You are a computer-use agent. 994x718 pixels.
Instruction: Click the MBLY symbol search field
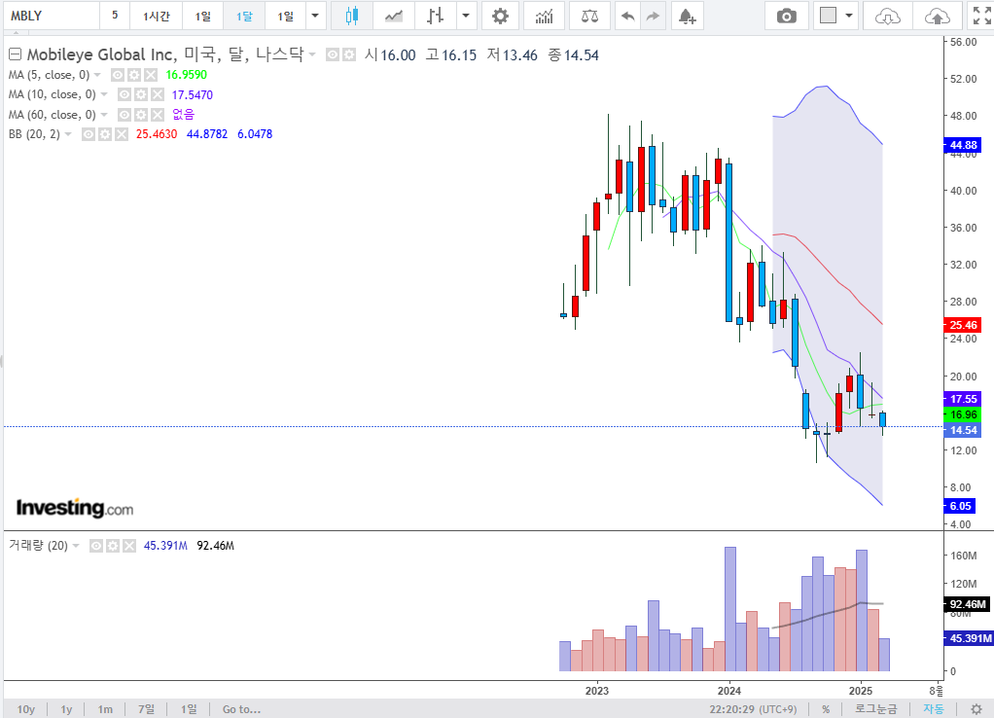[x=51, y=16]
